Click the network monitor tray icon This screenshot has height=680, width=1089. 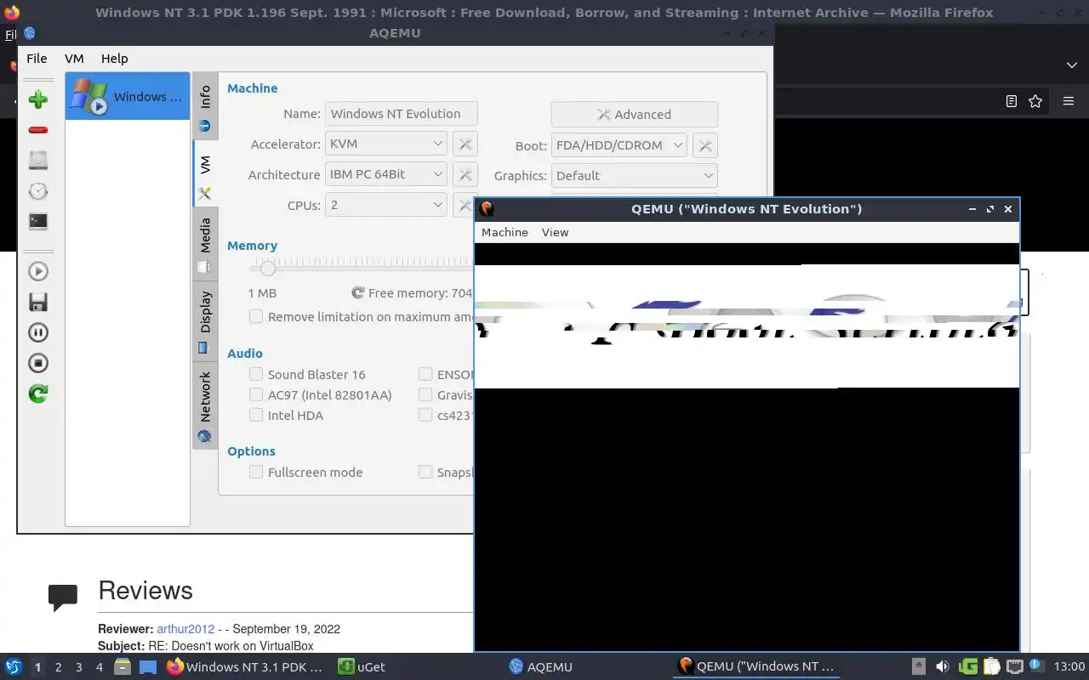[1014, 666]
